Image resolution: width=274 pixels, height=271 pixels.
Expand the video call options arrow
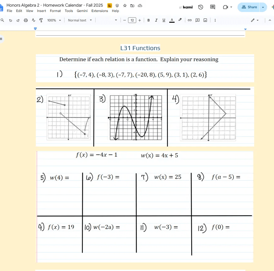231,7
